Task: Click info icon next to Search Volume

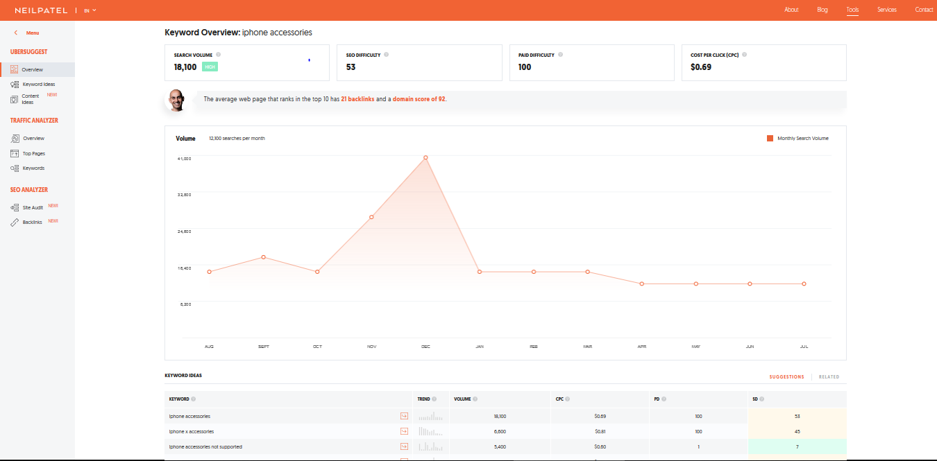Action: pos(219,54)
